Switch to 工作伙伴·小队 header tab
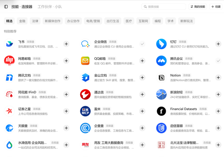This screenshot has height=157, width=224. [50, 7]
